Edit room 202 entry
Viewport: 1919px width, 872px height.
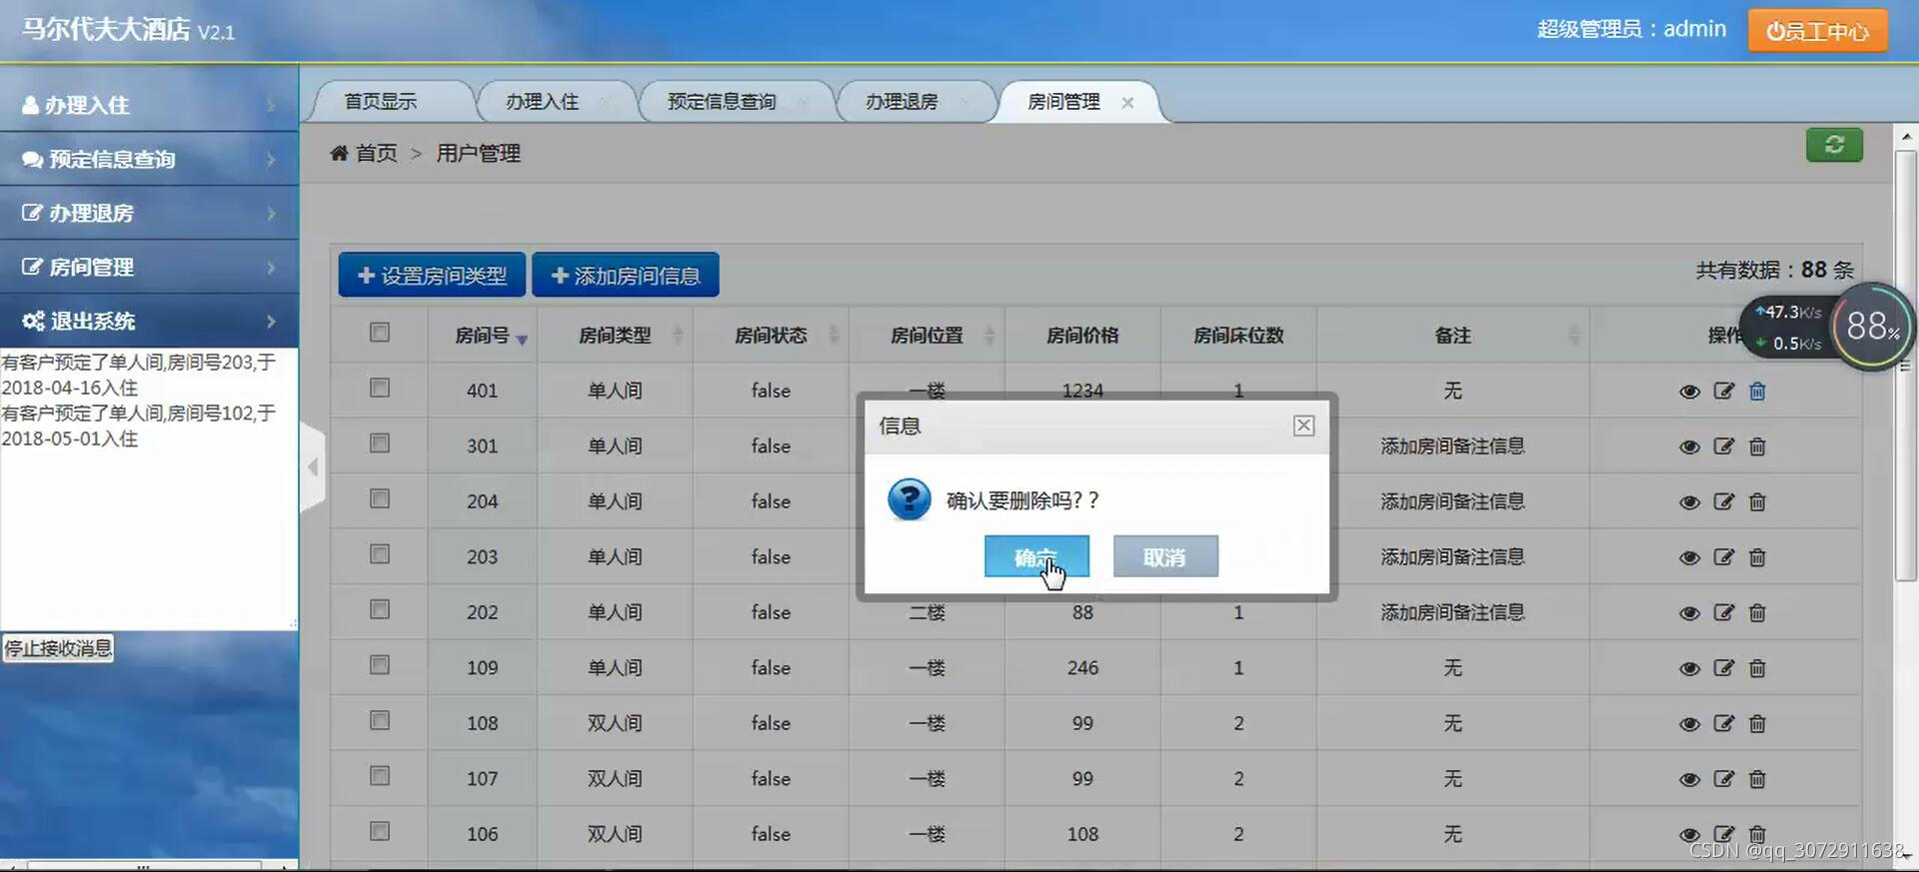pyautogui.click(x=1724, y=612)
